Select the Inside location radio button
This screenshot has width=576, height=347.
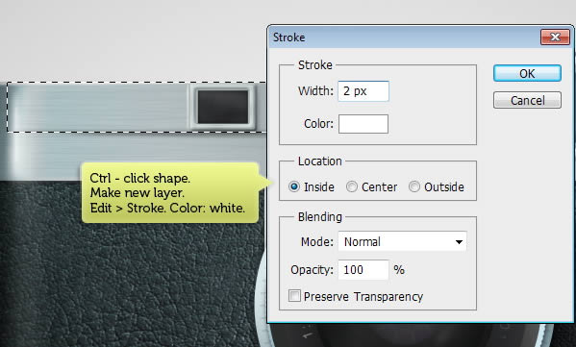click(294, 186)
